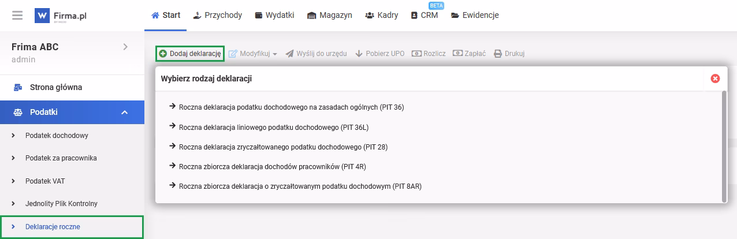Open the hamburger menu icon
737x239 pixels.
click(x=17, y=15)
